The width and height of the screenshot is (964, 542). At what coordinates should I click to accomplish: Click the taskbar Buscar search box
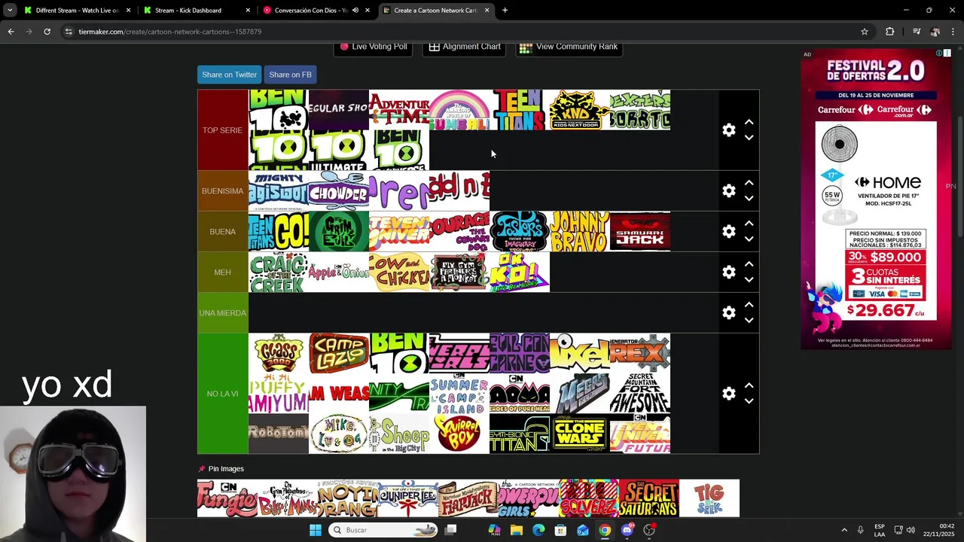[384, 530]
